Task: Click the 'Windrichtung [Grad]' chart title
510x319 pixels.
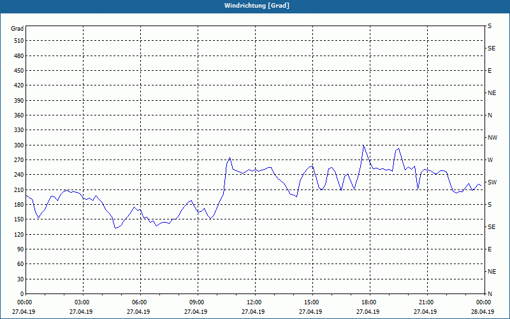Action: [x=257, y=6]
